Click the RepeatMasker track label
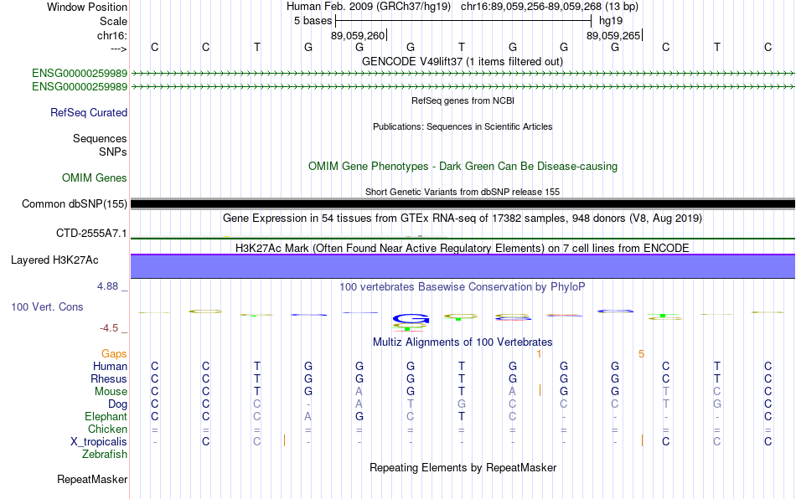This screenshot has height=499, width=796. pyautogui.click(x=92, y=479)
